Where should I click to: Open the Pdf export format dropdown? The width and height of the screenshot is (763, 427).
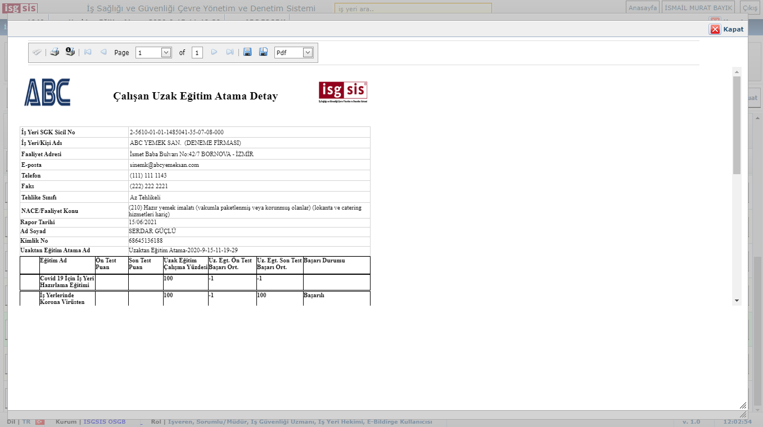(308, 52)
